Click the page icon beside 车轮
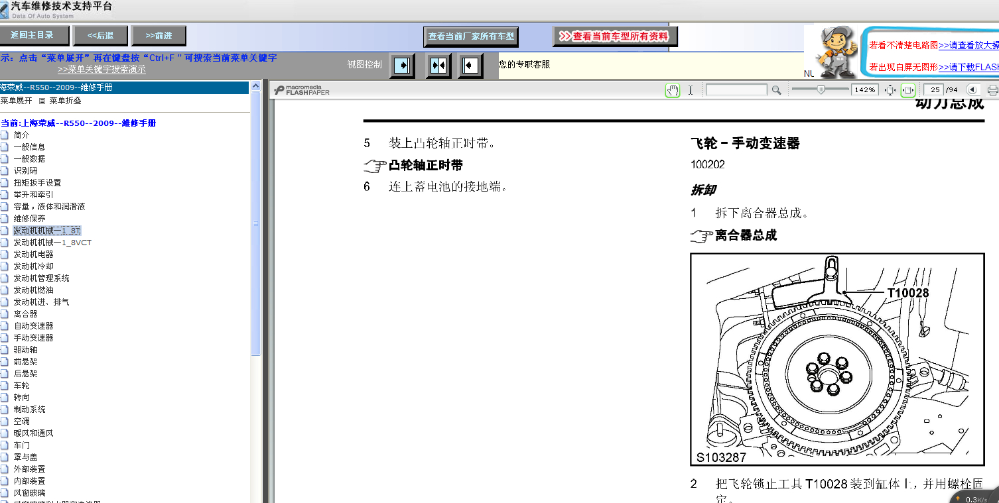The image size is (999, 503). pos(5,386)
